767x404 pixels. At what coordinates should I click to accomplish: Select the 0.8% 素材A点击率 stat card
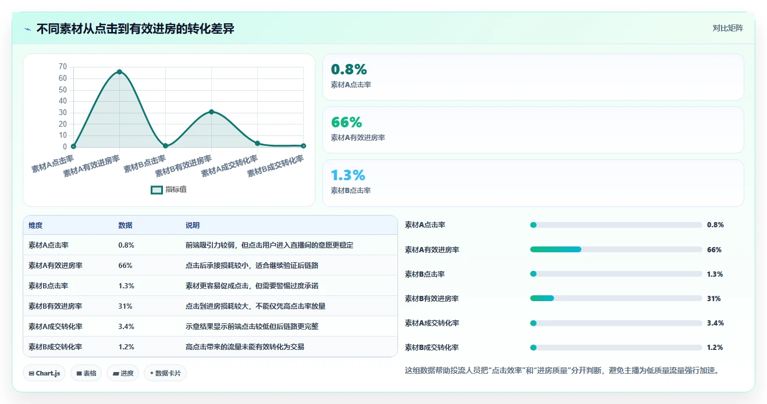[533, 77]
